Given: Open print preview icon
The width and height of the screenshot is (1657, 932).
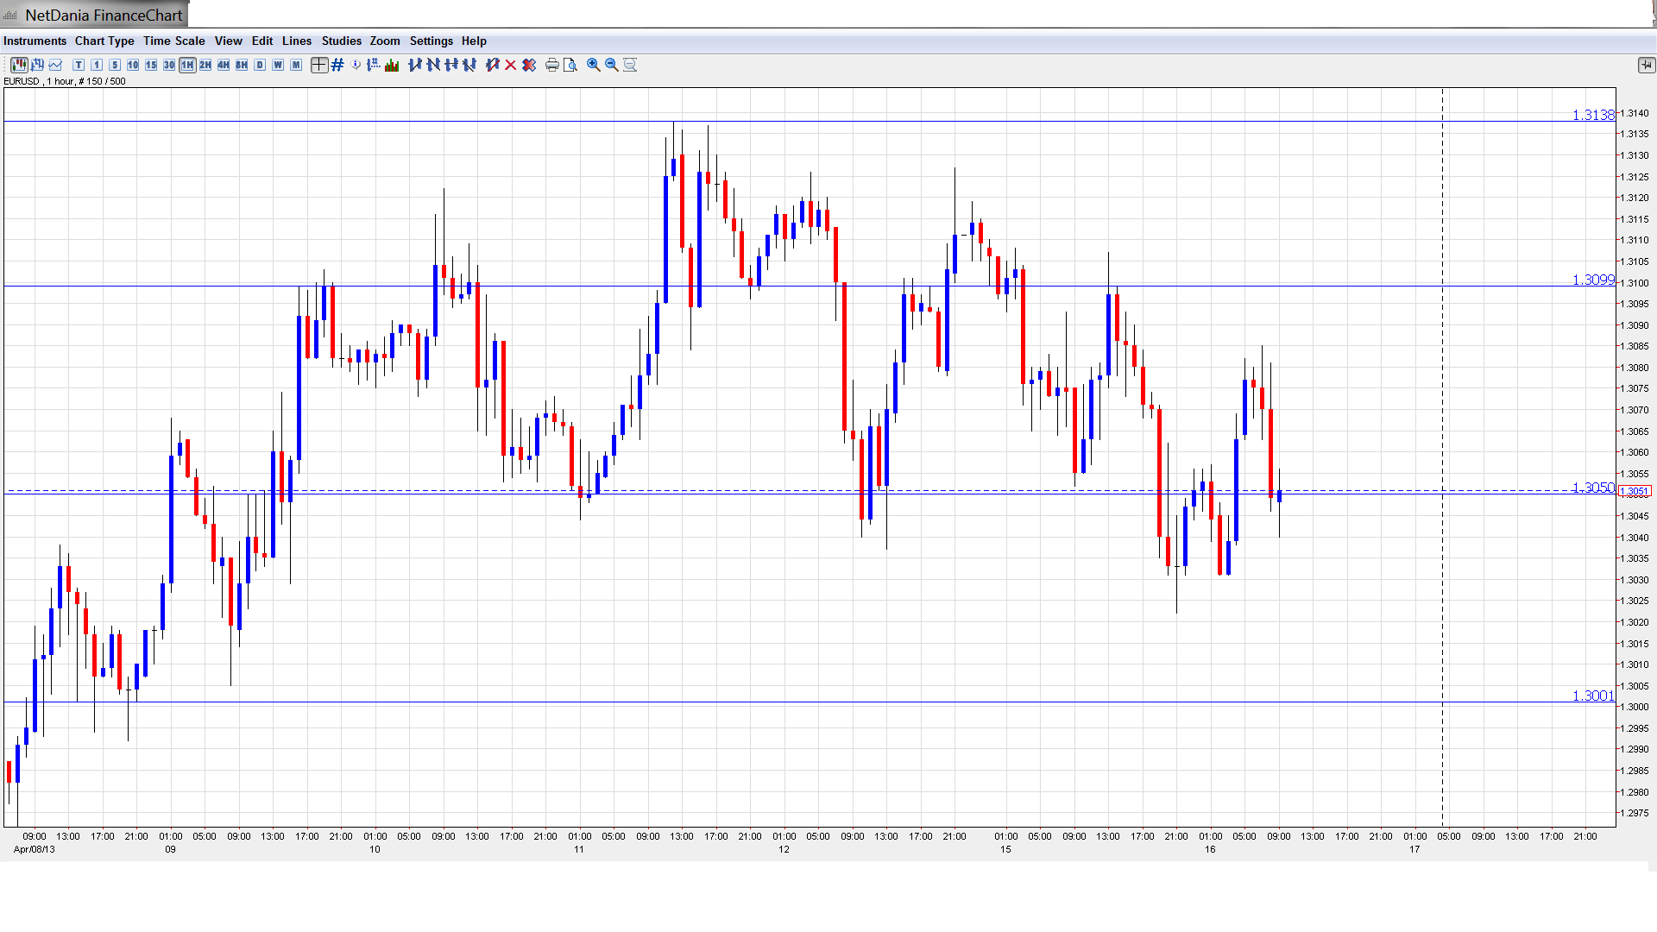Looking at the screenshot, I should pos(570,65).
